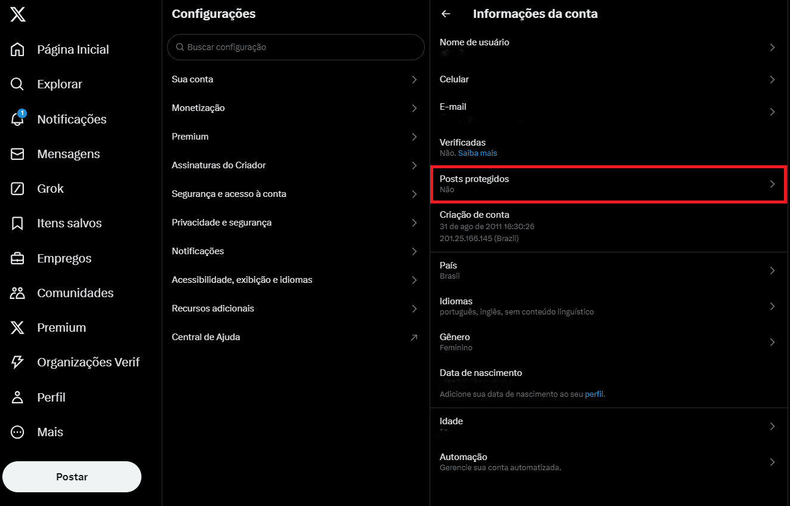
Task: Click the X logo at top left
Action: pos(18,15)
